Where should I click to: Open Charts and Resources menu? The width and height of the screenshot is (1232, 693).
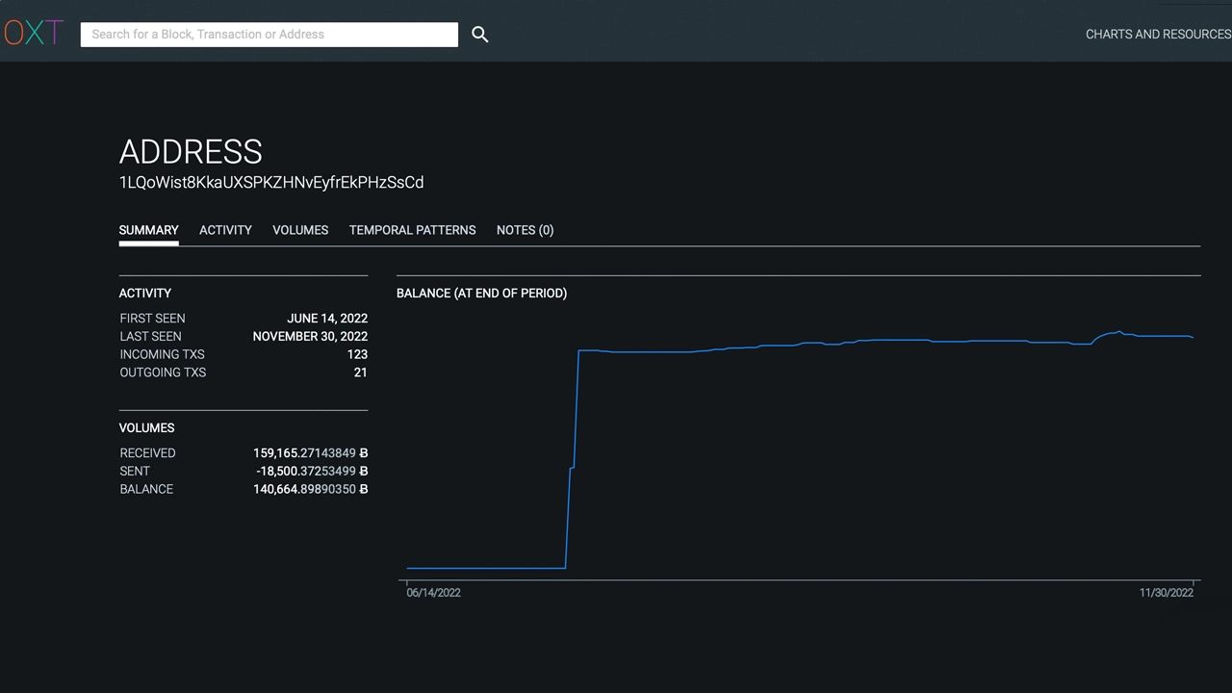(1158, 34)
